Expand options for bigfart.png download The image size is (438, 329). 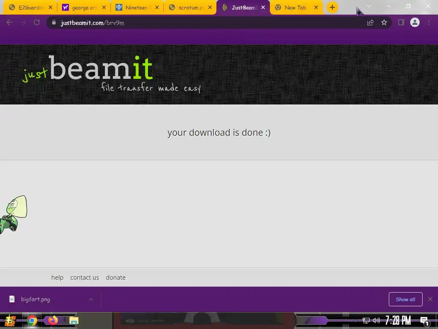tap(91, 299)
